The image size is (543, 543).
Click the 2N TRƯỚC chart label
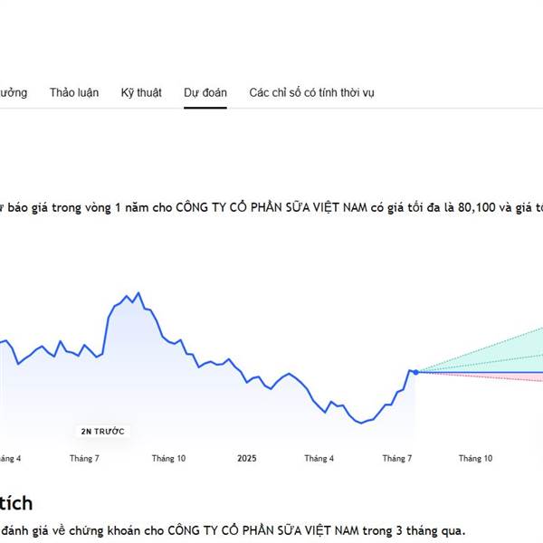click(102, 431)
